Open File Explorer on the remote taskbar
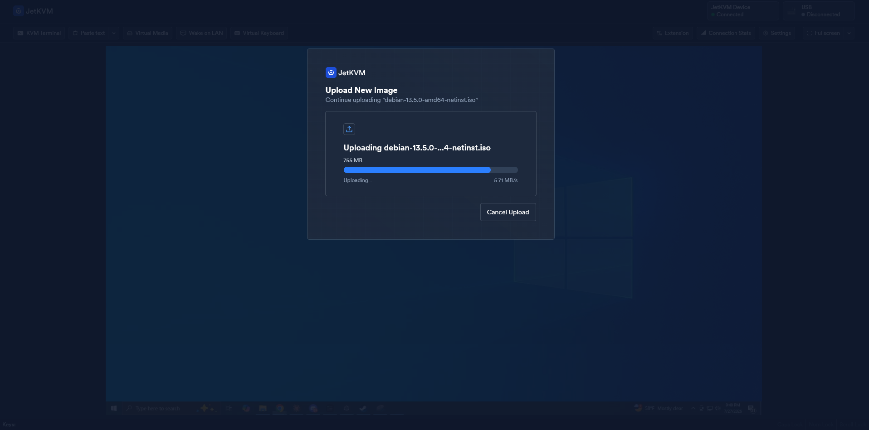 click(x=263, y=408)
